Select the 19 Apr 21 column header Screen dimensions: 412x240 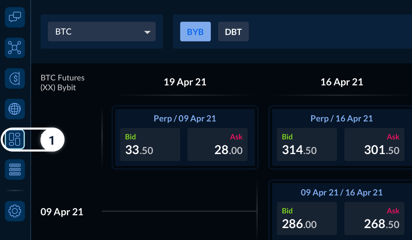pos(185,82)
